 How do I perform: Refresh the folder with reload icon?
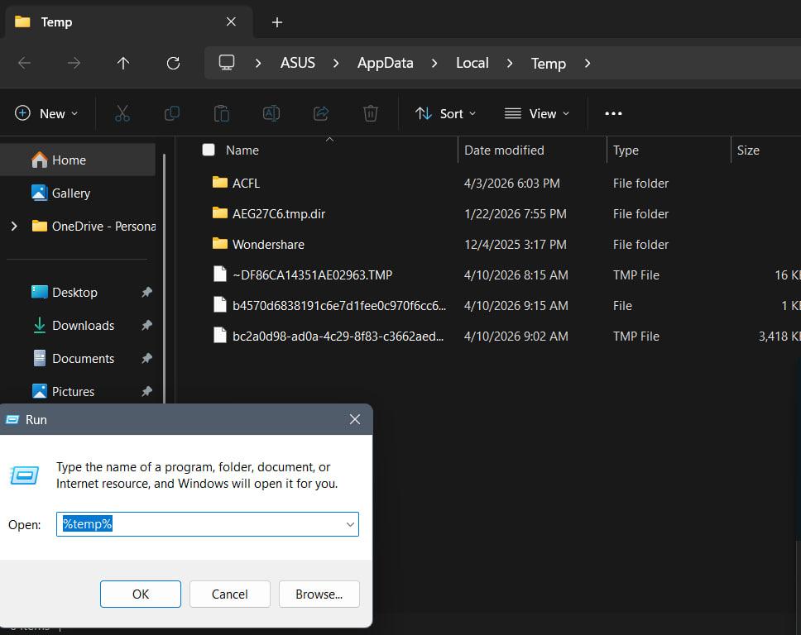(x=173, y=64)
